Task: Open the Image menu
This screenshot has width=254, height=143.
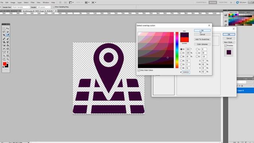Action: [13, 3]
